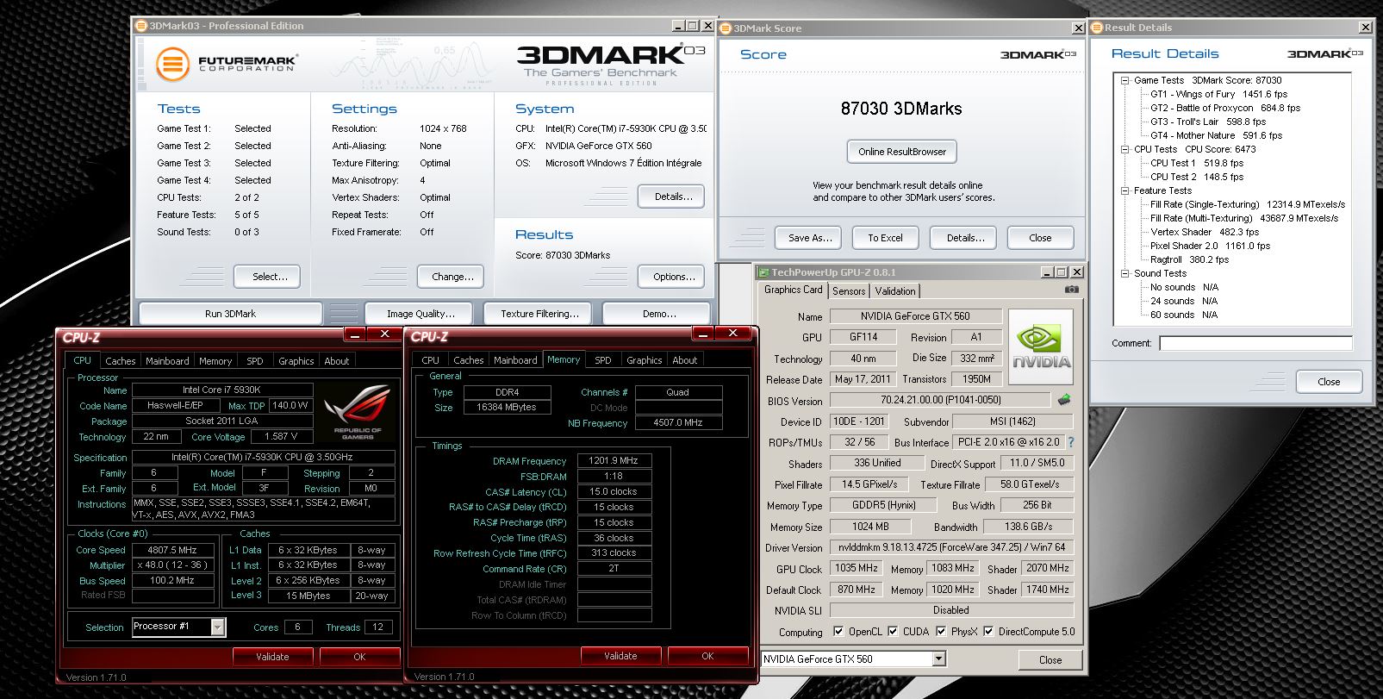Click Details in 3DMark Score window
Viewport: 1383px width, 699px height.
pyautogui.click(x=965, y=238)
